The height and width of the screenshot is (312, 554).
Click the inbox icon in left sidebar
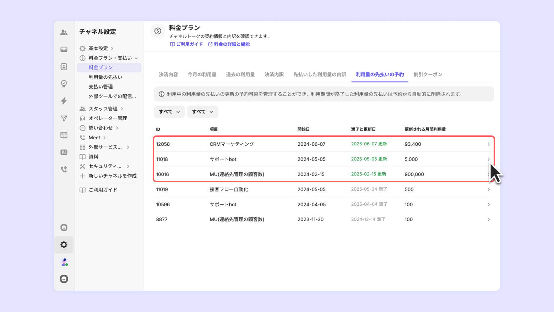point(64,50)
